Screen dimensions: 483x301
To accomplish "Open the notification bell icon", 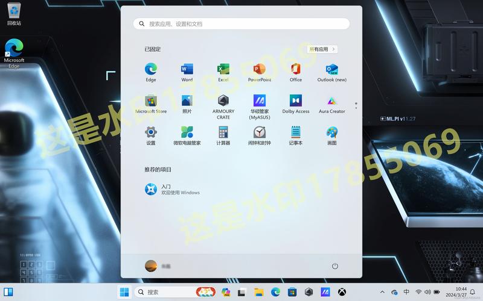I will [472, 292].
